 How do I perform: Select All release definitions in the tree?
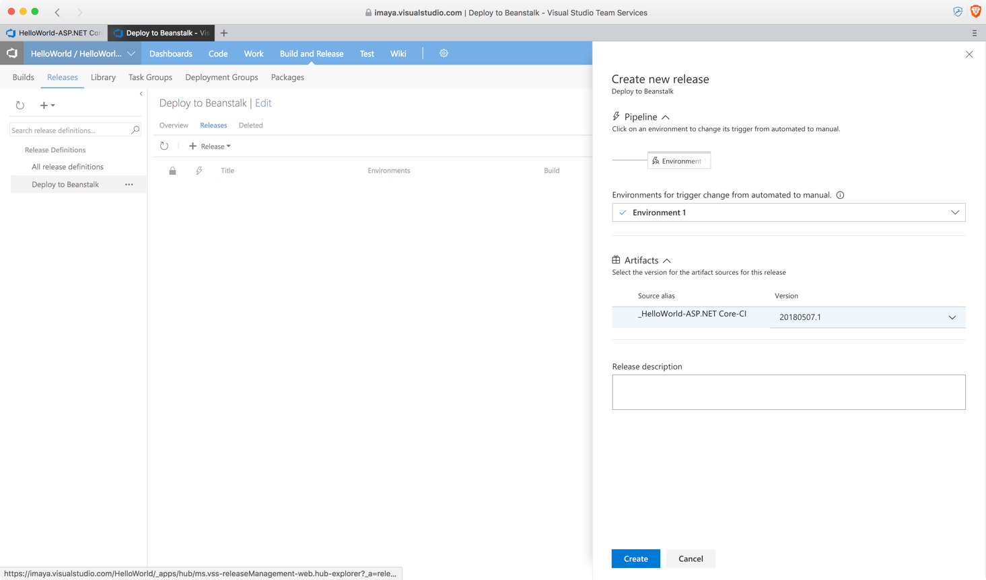(x=67, y=167)
